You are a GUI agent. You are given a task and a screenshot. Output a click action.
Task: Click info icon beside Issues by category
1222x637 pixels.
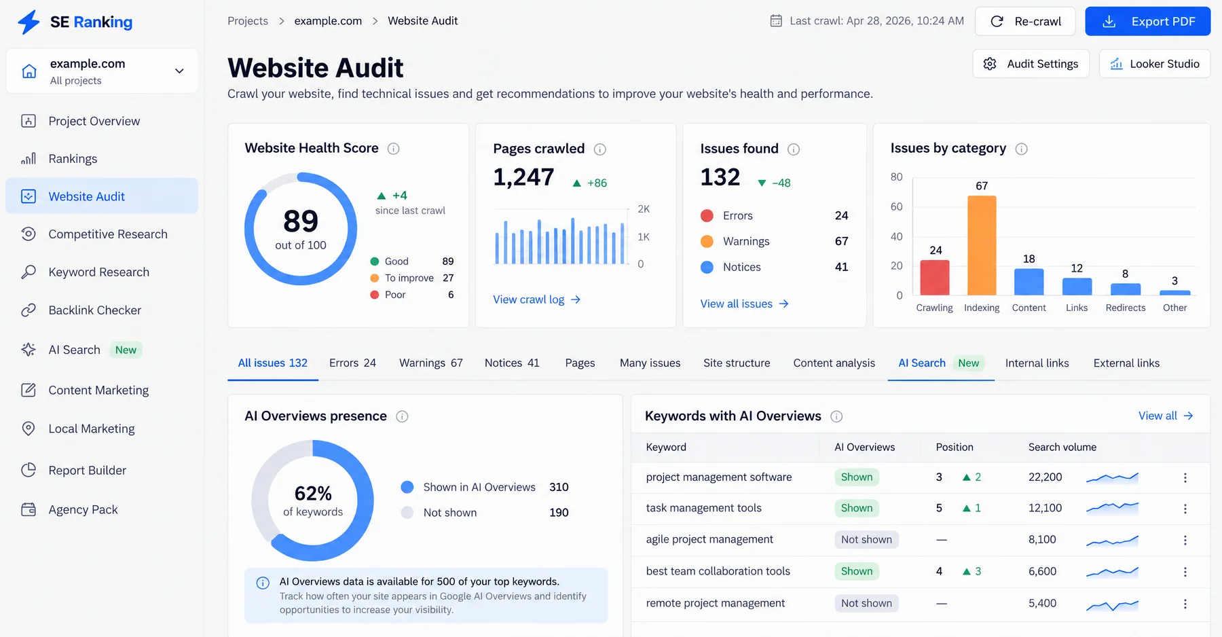pyautogui.click(x=1021, y=149)
